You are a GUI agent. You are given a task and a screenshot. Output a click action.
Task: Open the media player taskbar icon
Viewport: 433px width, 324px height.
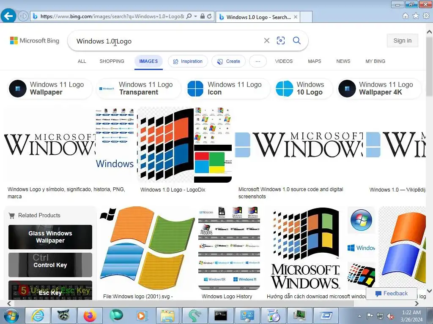[x=142, y=316]
